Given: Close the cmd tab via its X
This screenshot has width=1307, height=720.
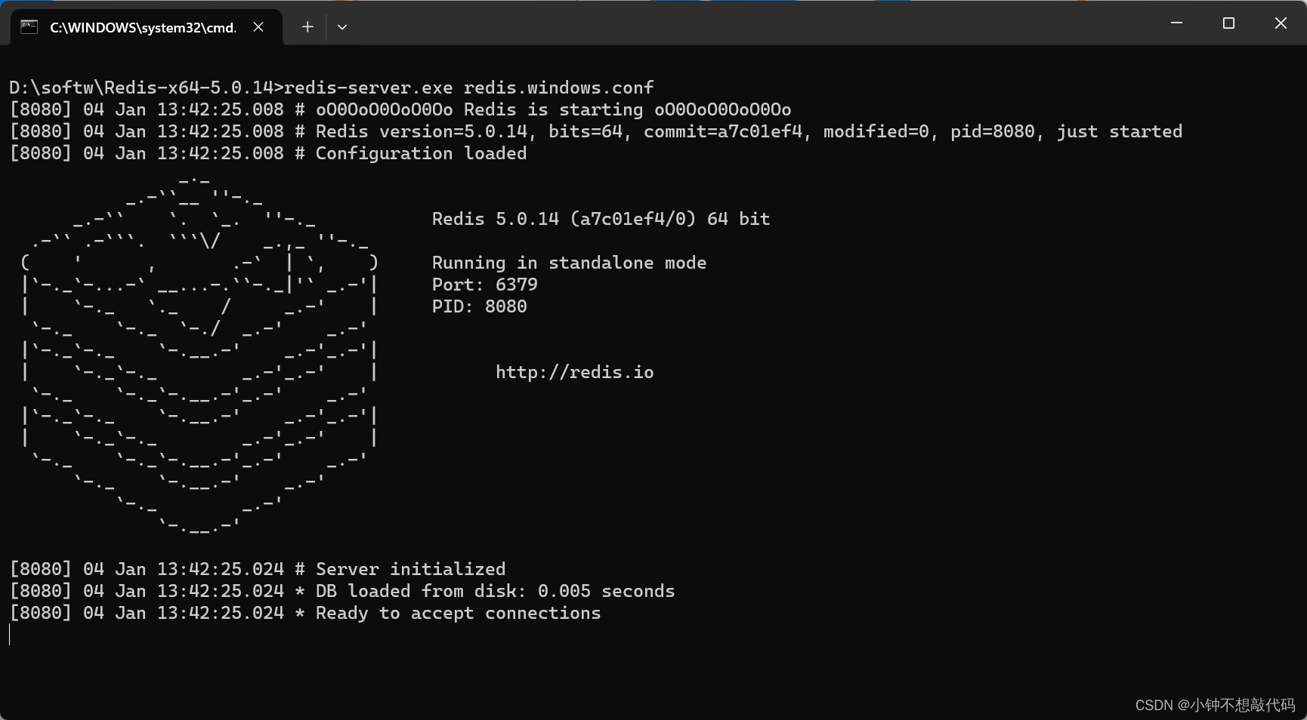Looking at the screenshot, I should pos(258,26).
